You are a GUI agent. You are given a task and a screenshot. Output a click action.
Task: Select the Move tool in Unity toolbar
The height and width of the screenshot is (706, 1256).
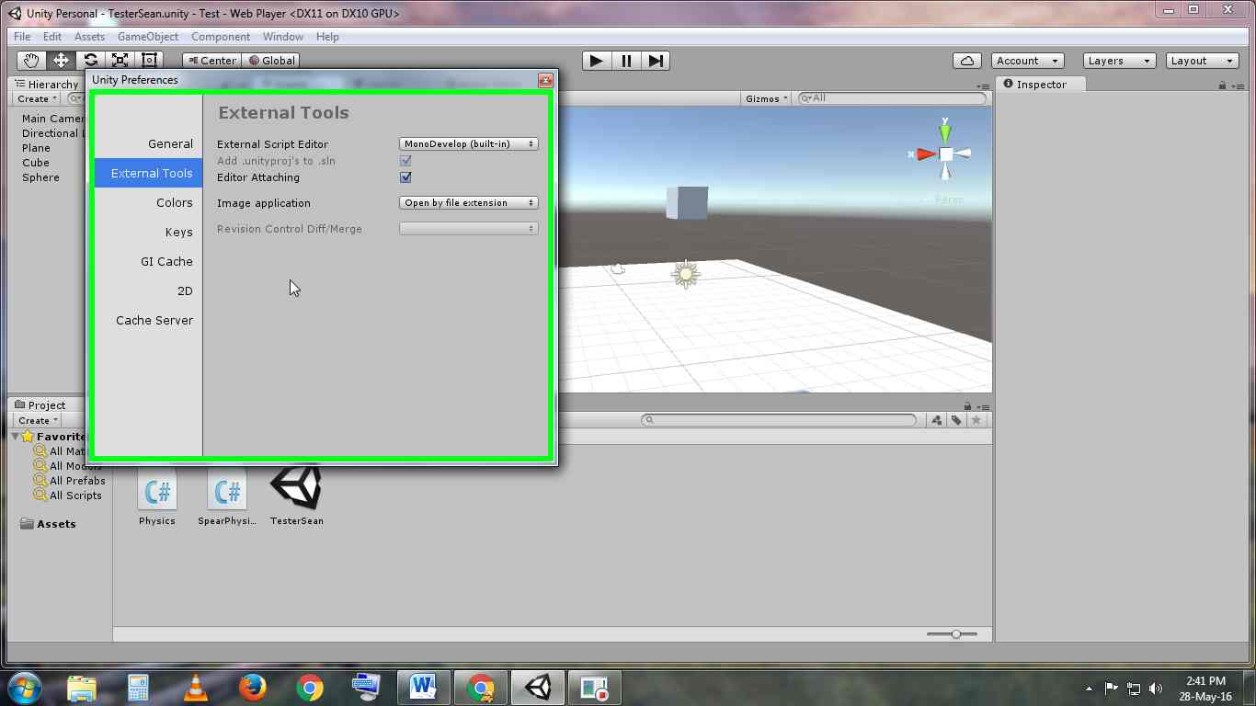coord(61,61)
